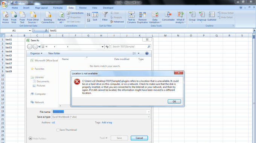
Task: Click Refresh All icon
Action: coord(61,17)
